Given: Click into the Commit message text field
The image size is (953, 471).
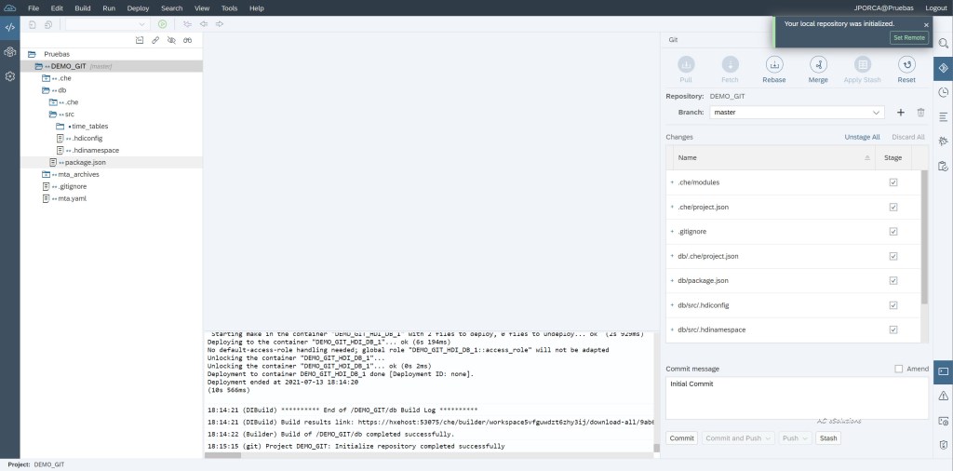Looking at the screenshot, I should 796,397.
